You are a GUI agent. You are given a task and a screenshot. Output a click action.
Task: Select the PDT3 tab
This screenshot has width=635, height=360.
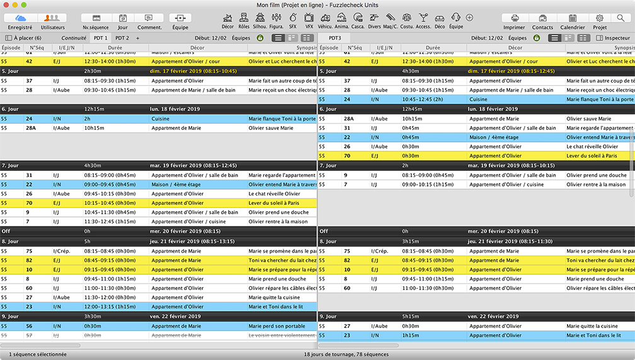(335, 38)
